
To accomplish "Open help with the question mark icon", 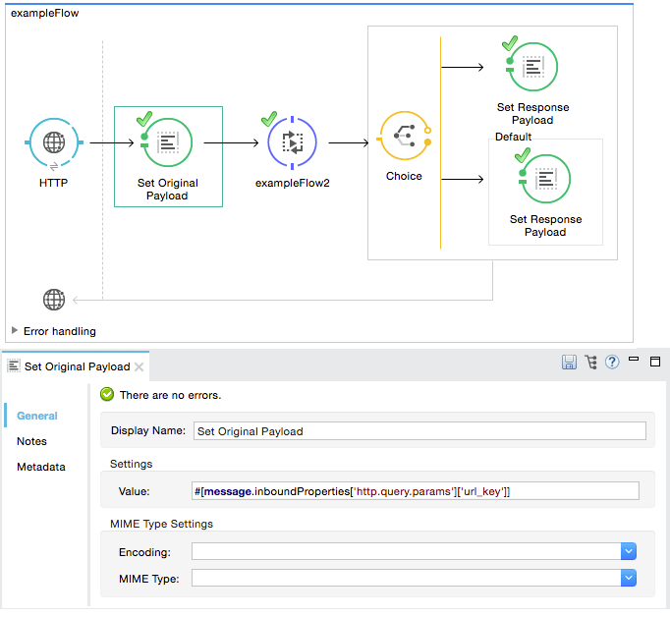I will click(612, 363).
